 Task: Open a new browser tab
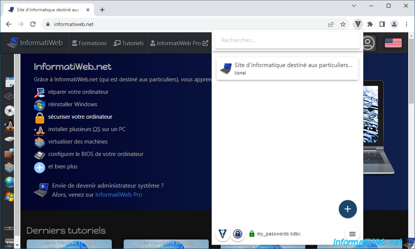102,10
